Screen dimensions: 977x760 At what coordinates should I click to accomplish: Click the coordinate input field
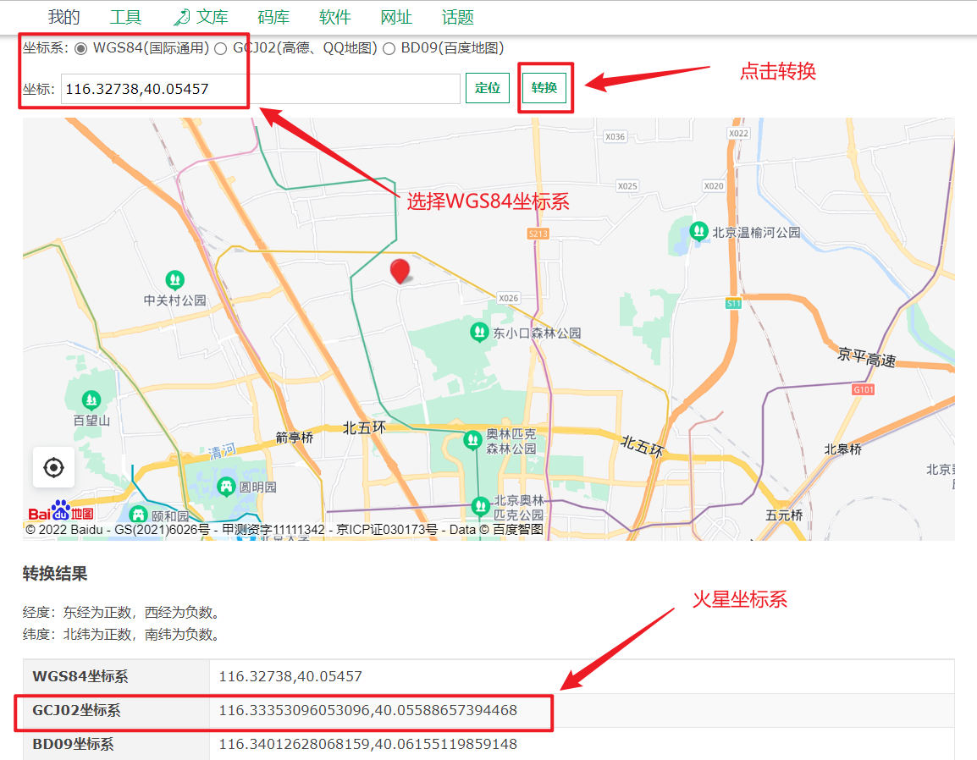[x=261, y=89]
